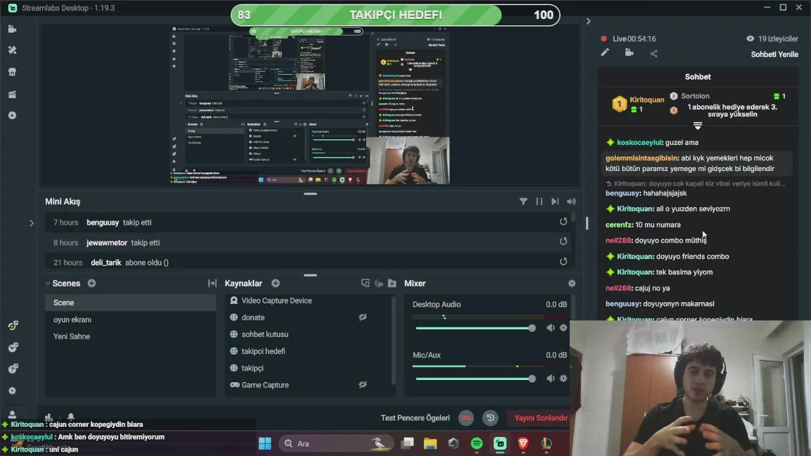End the stream with Yayını Sonlandır
811x456 pixels.
click(540, 418)
